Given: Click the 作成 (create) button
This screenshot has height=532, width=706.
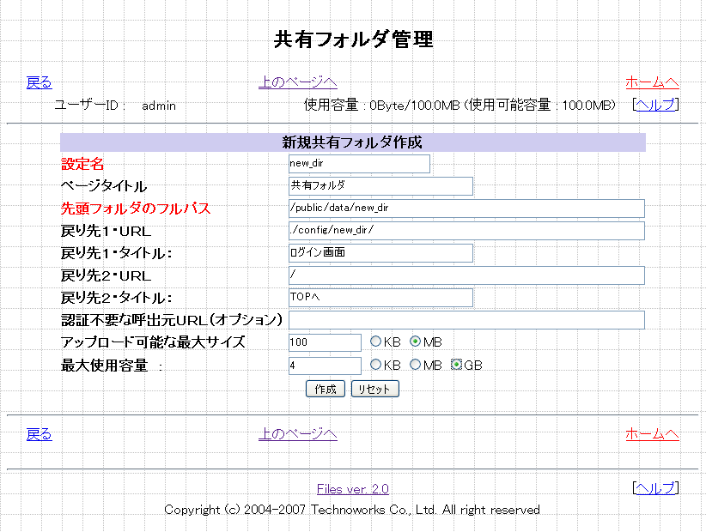Looking at the screenshot, I should pos(326,389).
